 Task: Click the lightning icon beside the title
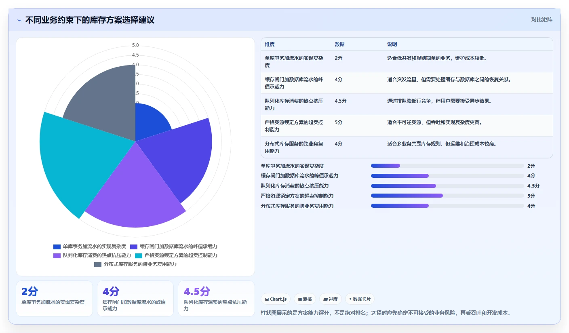click(x=19, y=20)
